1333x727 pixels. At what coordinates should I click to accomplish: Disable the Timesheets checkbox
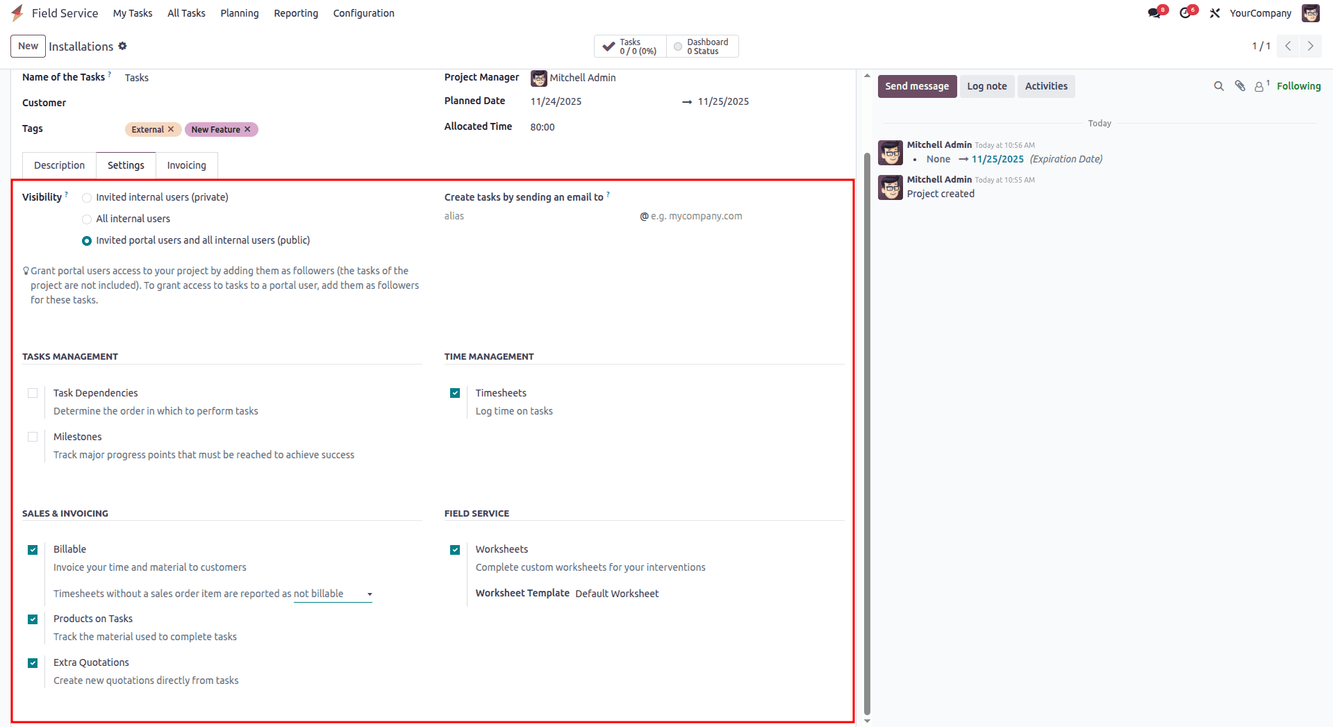click(455, 393)
